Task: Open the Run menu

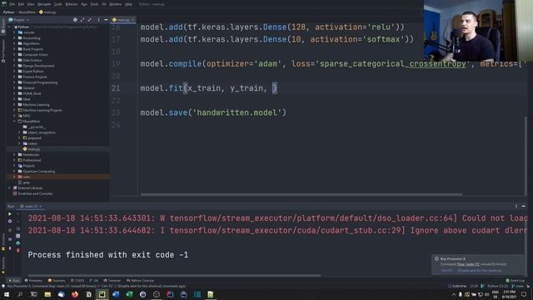Action: click(x=84, y=4)
